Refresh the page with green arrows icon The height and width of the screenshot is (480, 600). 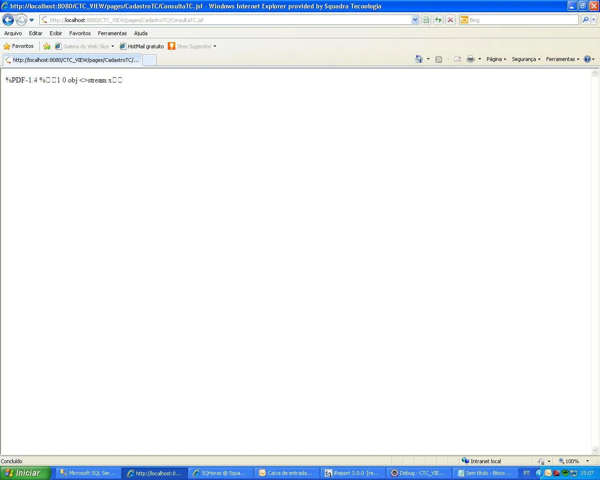click(438, 20)
